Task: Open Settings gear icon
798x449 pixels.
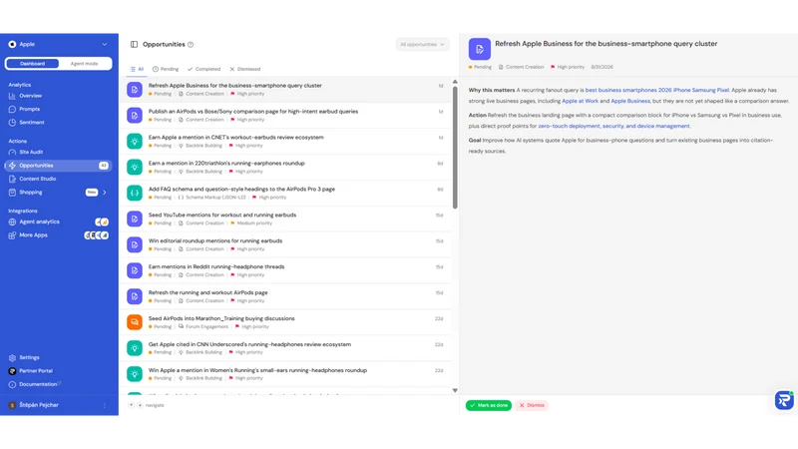Action: tap(12, 358)
